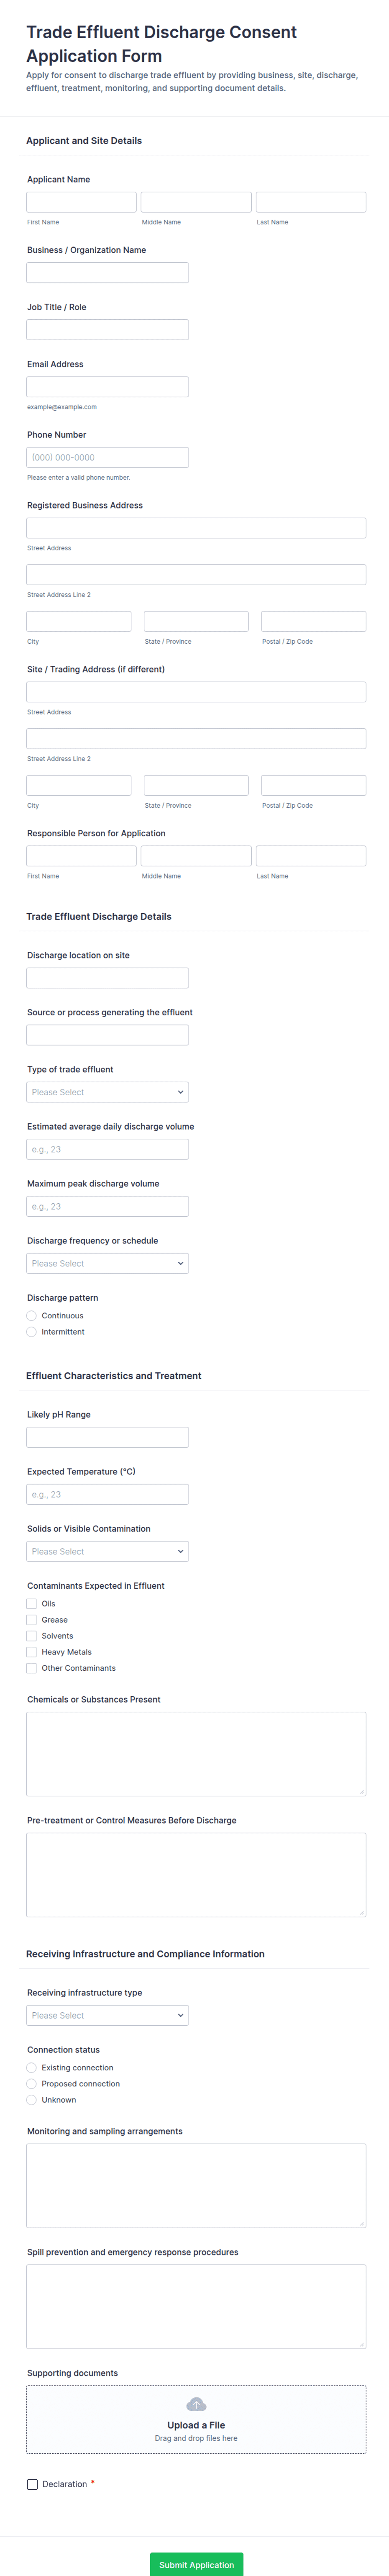The image size is (389, 2576).
Task: Expand the Discharge frequency or schedule dropdown
Action: point(107,1263)
